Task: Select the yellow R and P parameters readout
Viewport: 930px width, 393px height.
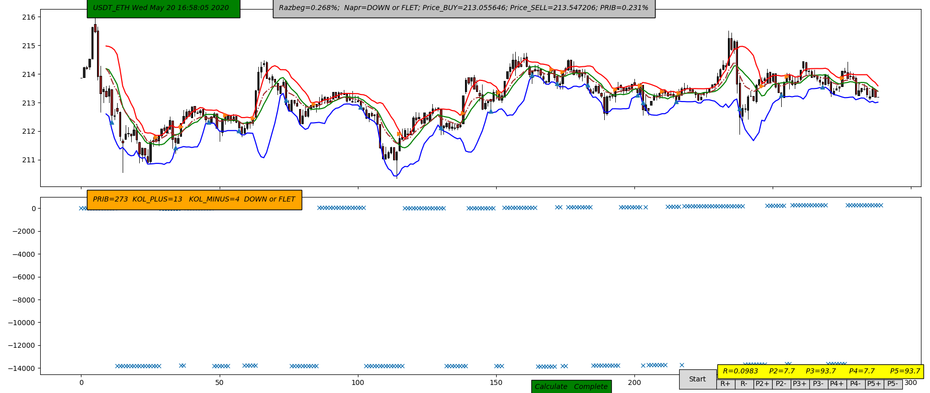Action: 820,371
